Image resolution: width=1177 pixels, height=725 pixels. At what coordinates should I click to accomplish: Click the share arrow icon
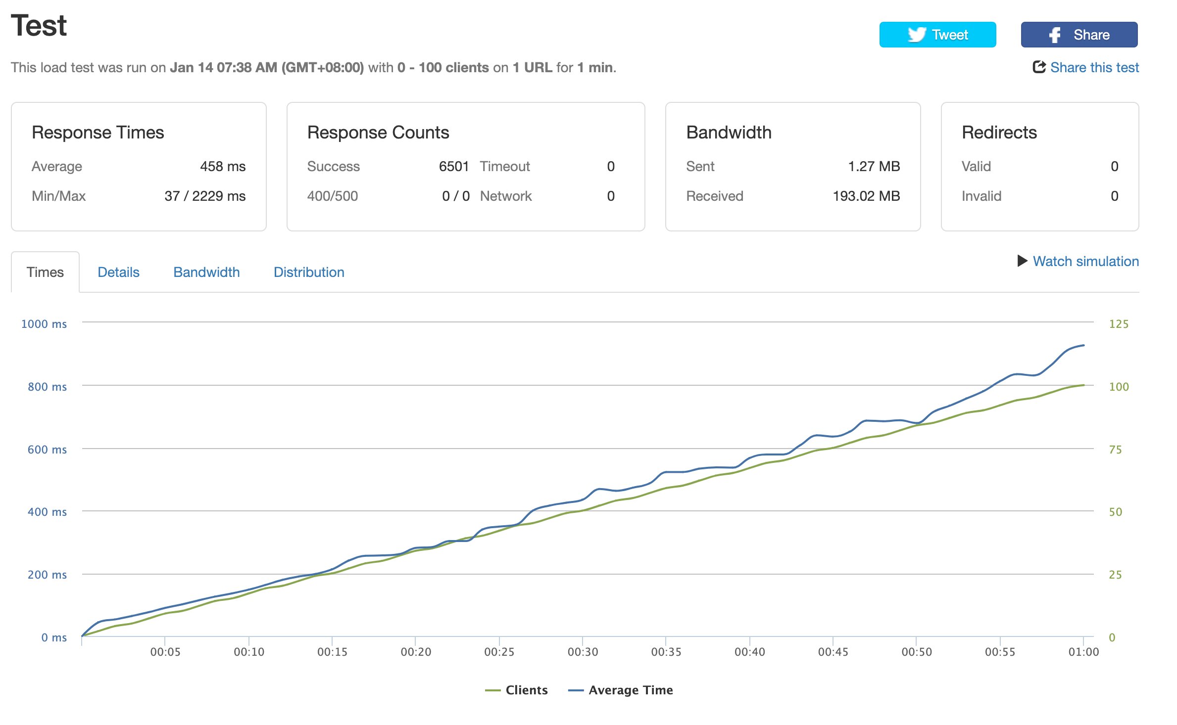click(1039, 67)
